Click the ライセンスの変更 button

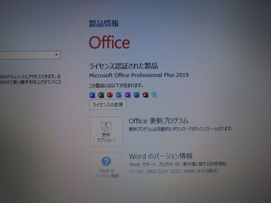coord(108,105)
